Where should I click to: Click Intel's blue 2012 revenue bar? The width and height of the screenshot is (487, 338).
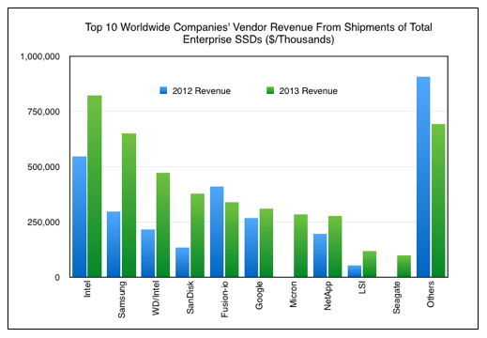(80, 217)
